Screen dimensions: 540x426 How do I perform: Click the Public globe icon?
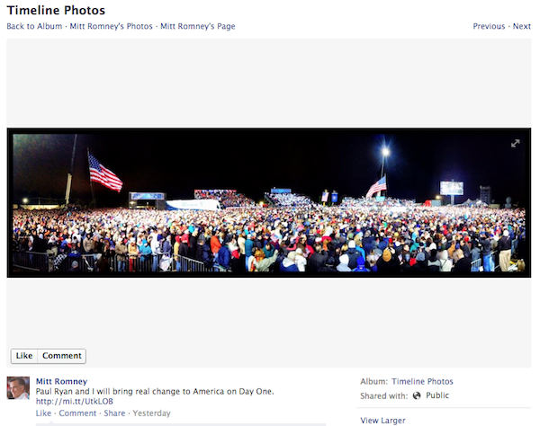point(417,395)
